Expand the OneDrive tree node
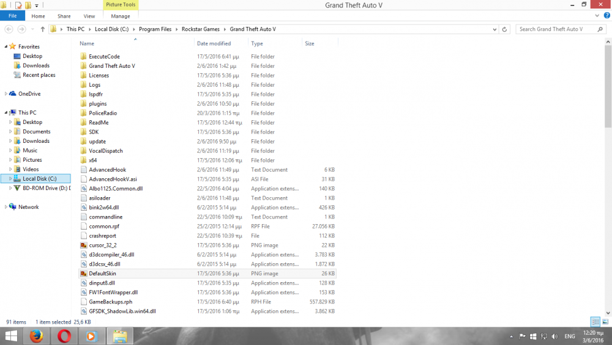Viewport: 612px width, 345px height. point(6,94)
